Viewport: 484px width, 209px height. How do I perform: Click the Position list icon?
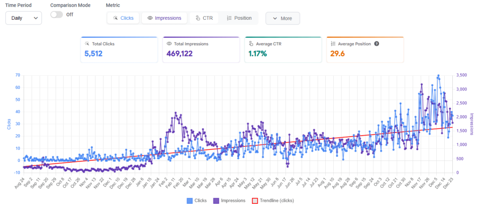point(229,18)
